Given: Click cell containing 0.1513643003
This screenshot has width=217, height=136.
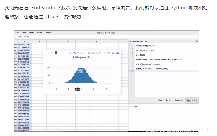Looking at the screenshot, I should click(x=25, y=108).
